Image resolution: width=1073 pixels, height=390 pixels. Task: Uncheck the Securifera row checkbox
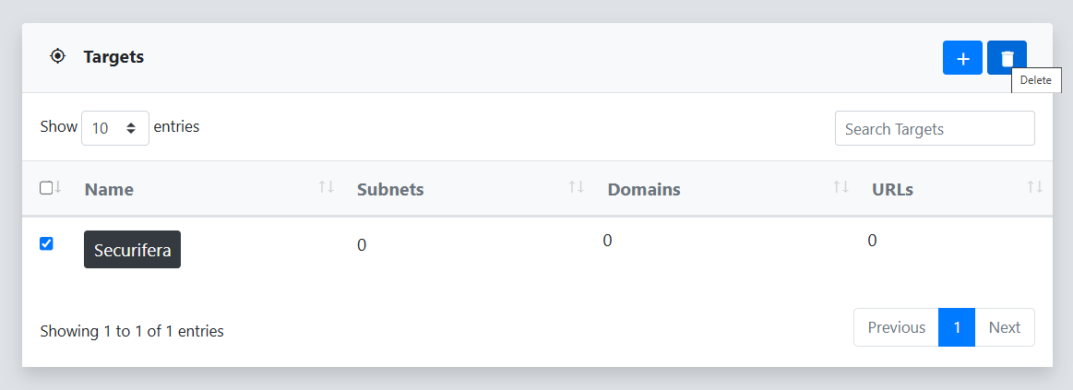pyautogui.click(x=46, y=243)
